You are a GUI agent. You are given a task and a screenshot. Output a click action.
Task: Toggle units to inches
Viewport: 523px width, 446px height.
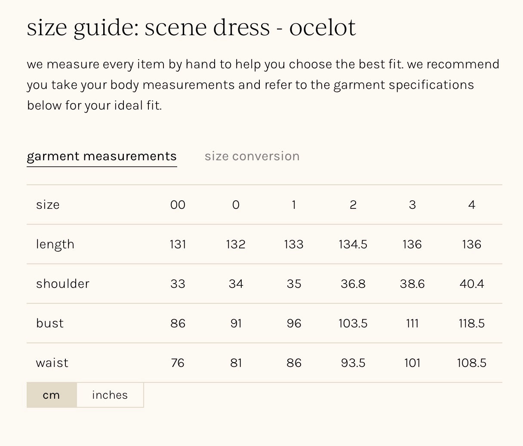pyautogui.click(x=110, y=395)
